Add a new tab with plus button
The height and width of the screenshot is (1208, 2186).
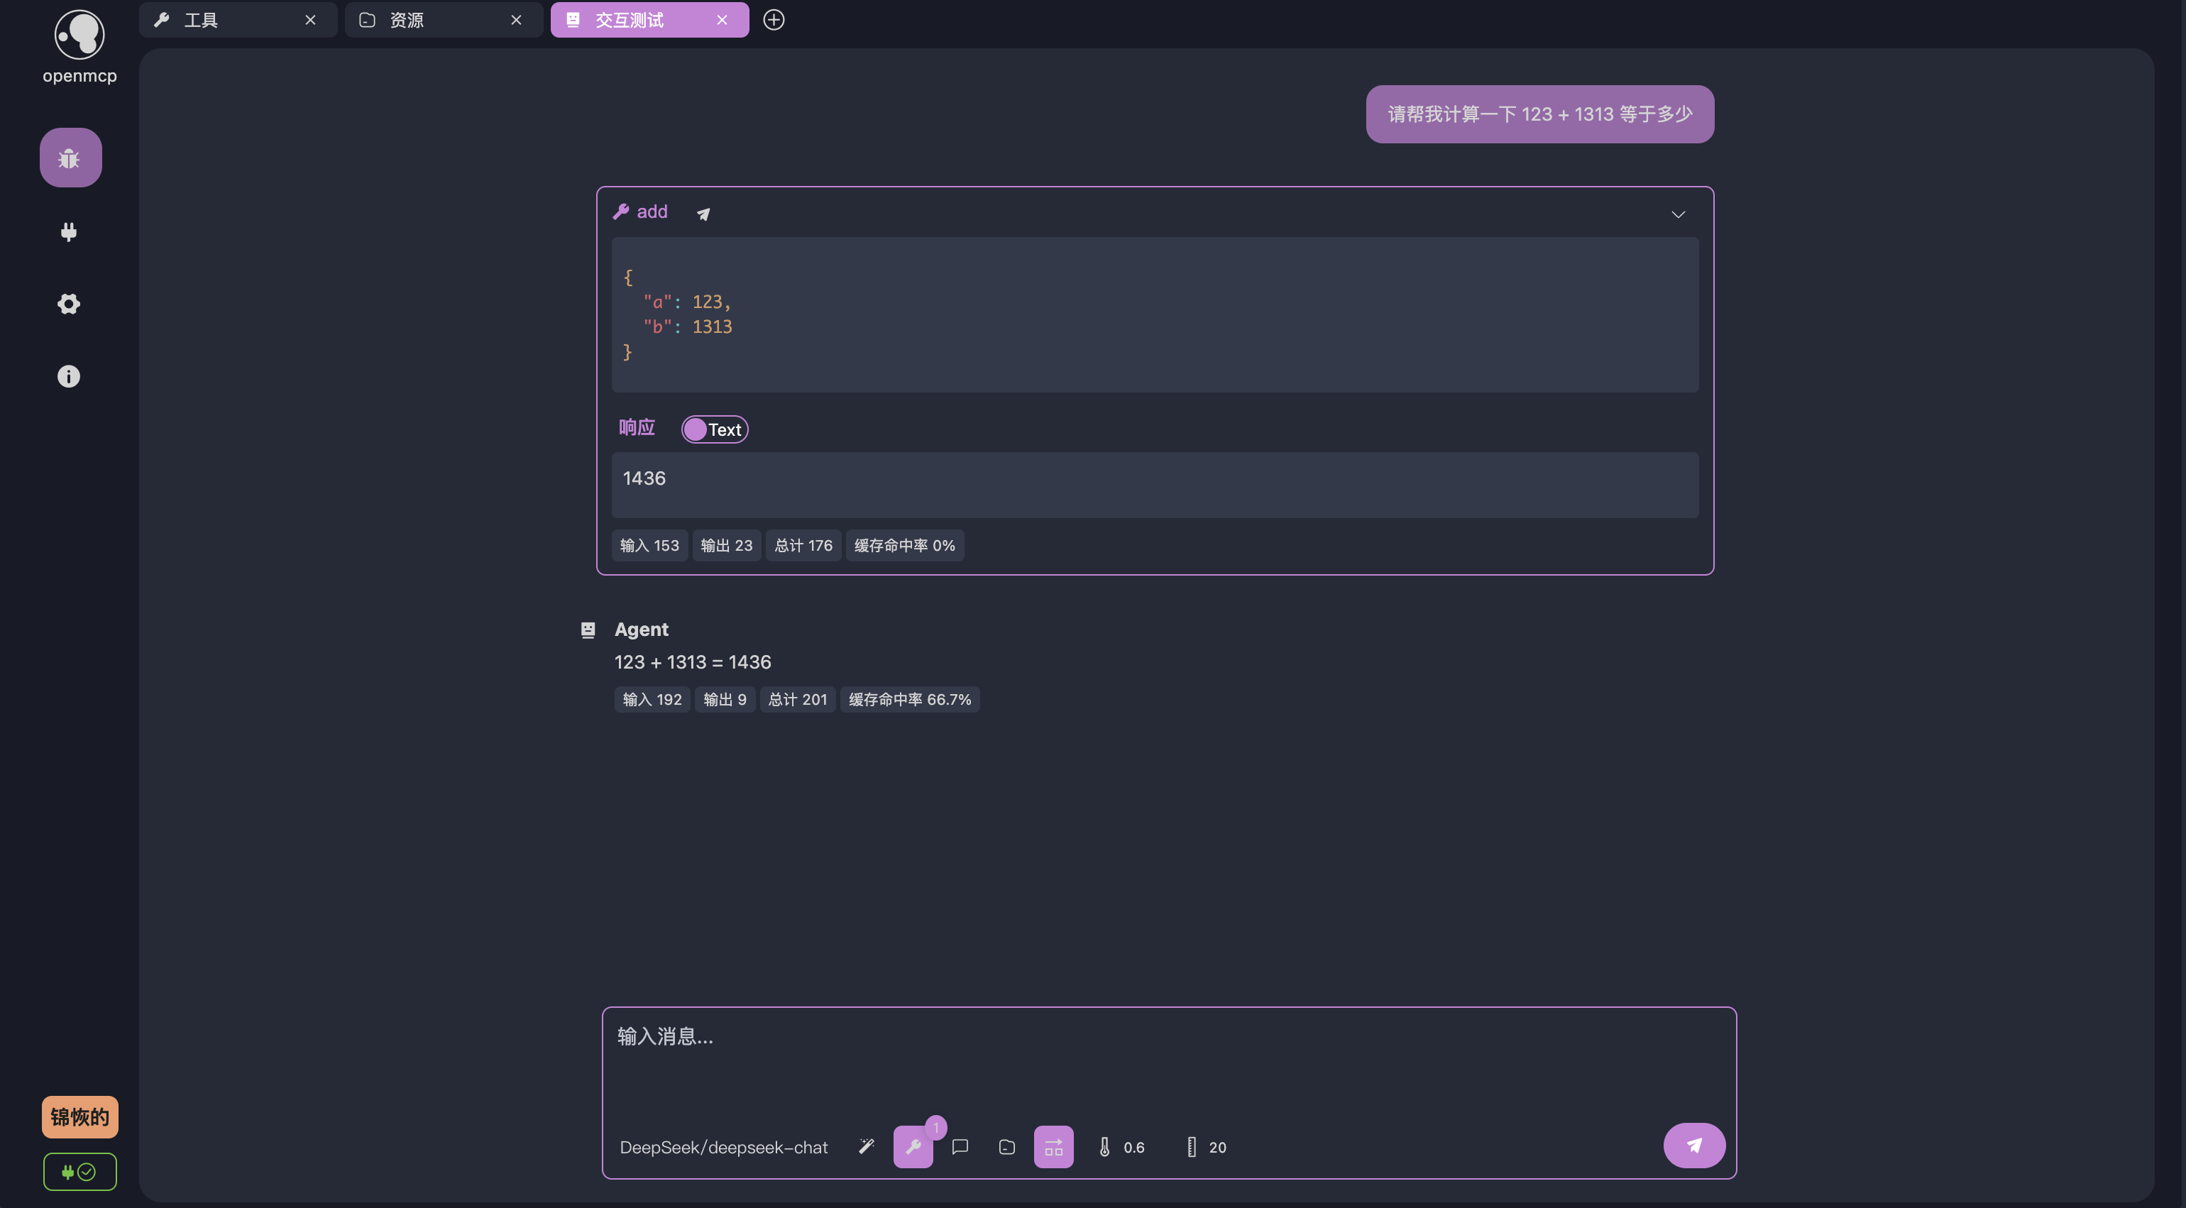(773, 20)
